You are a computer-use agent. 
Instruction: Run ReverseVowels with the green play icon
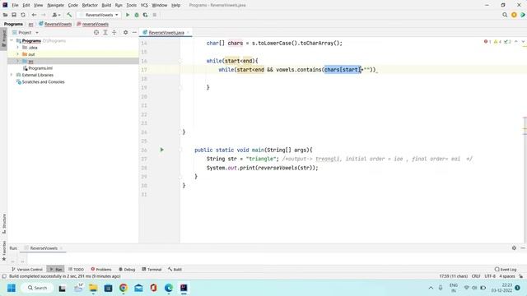click(x=128, y=15)
